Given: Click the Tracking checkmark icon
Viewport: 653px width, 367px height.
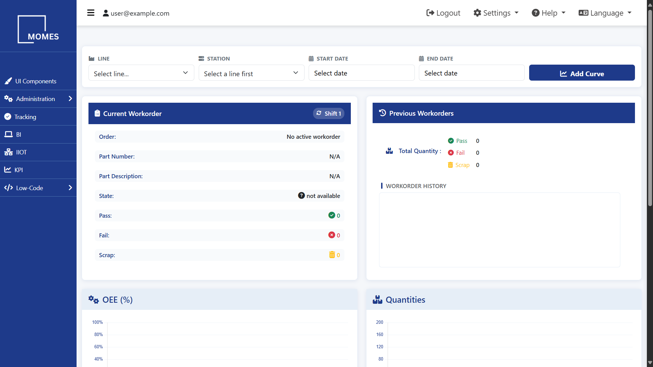Looking at the screenshot, I should click(x=8, y=117).
